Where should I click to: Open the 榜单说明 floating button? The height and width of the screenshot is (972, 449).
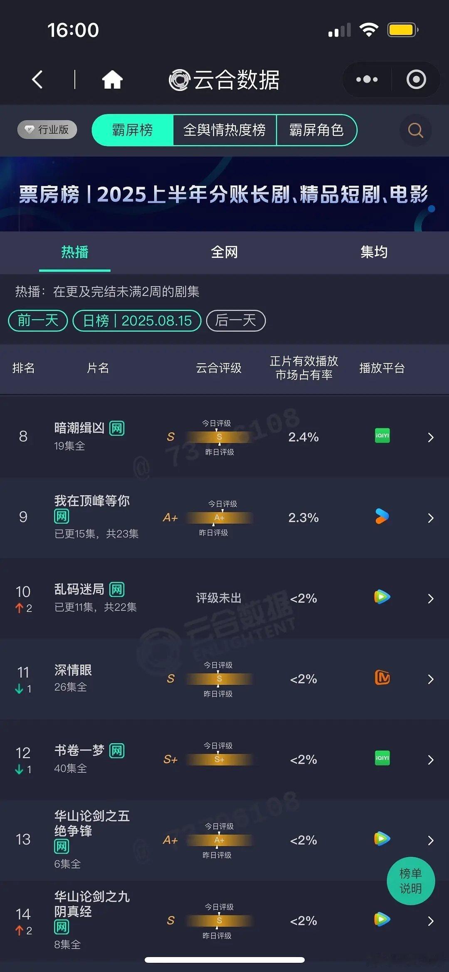pos(411,881)
